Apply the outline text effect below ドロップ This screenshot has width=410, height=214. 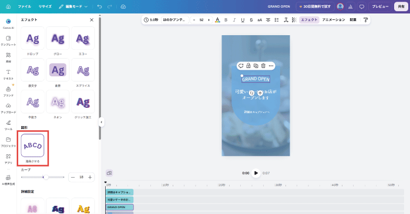[33, 70]
